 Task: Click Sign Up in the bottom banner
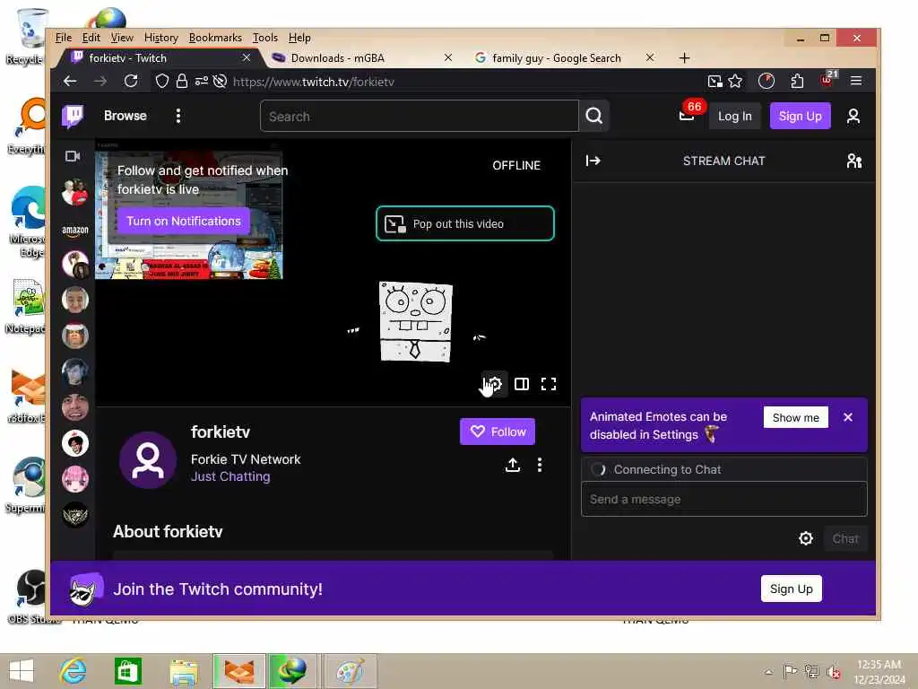[791, 589]
